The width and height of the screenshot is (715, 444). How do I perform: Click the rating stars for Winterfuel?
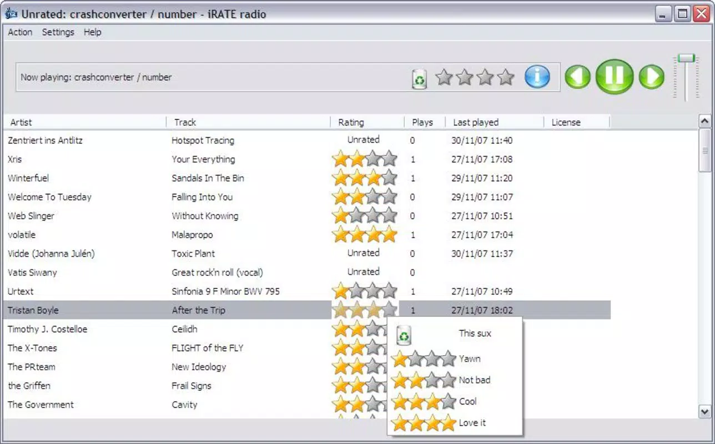pyautogui.click(x=365, y=178)
